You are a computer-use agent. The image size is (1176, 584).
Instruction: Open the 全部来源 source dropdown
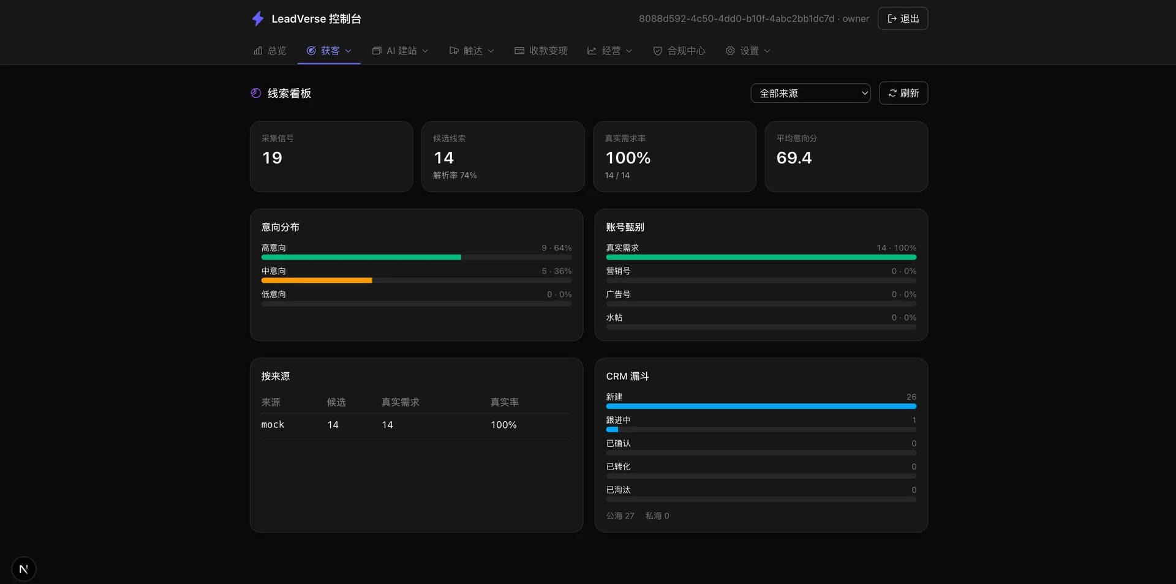pyautogui.click(x=810, y=93)
